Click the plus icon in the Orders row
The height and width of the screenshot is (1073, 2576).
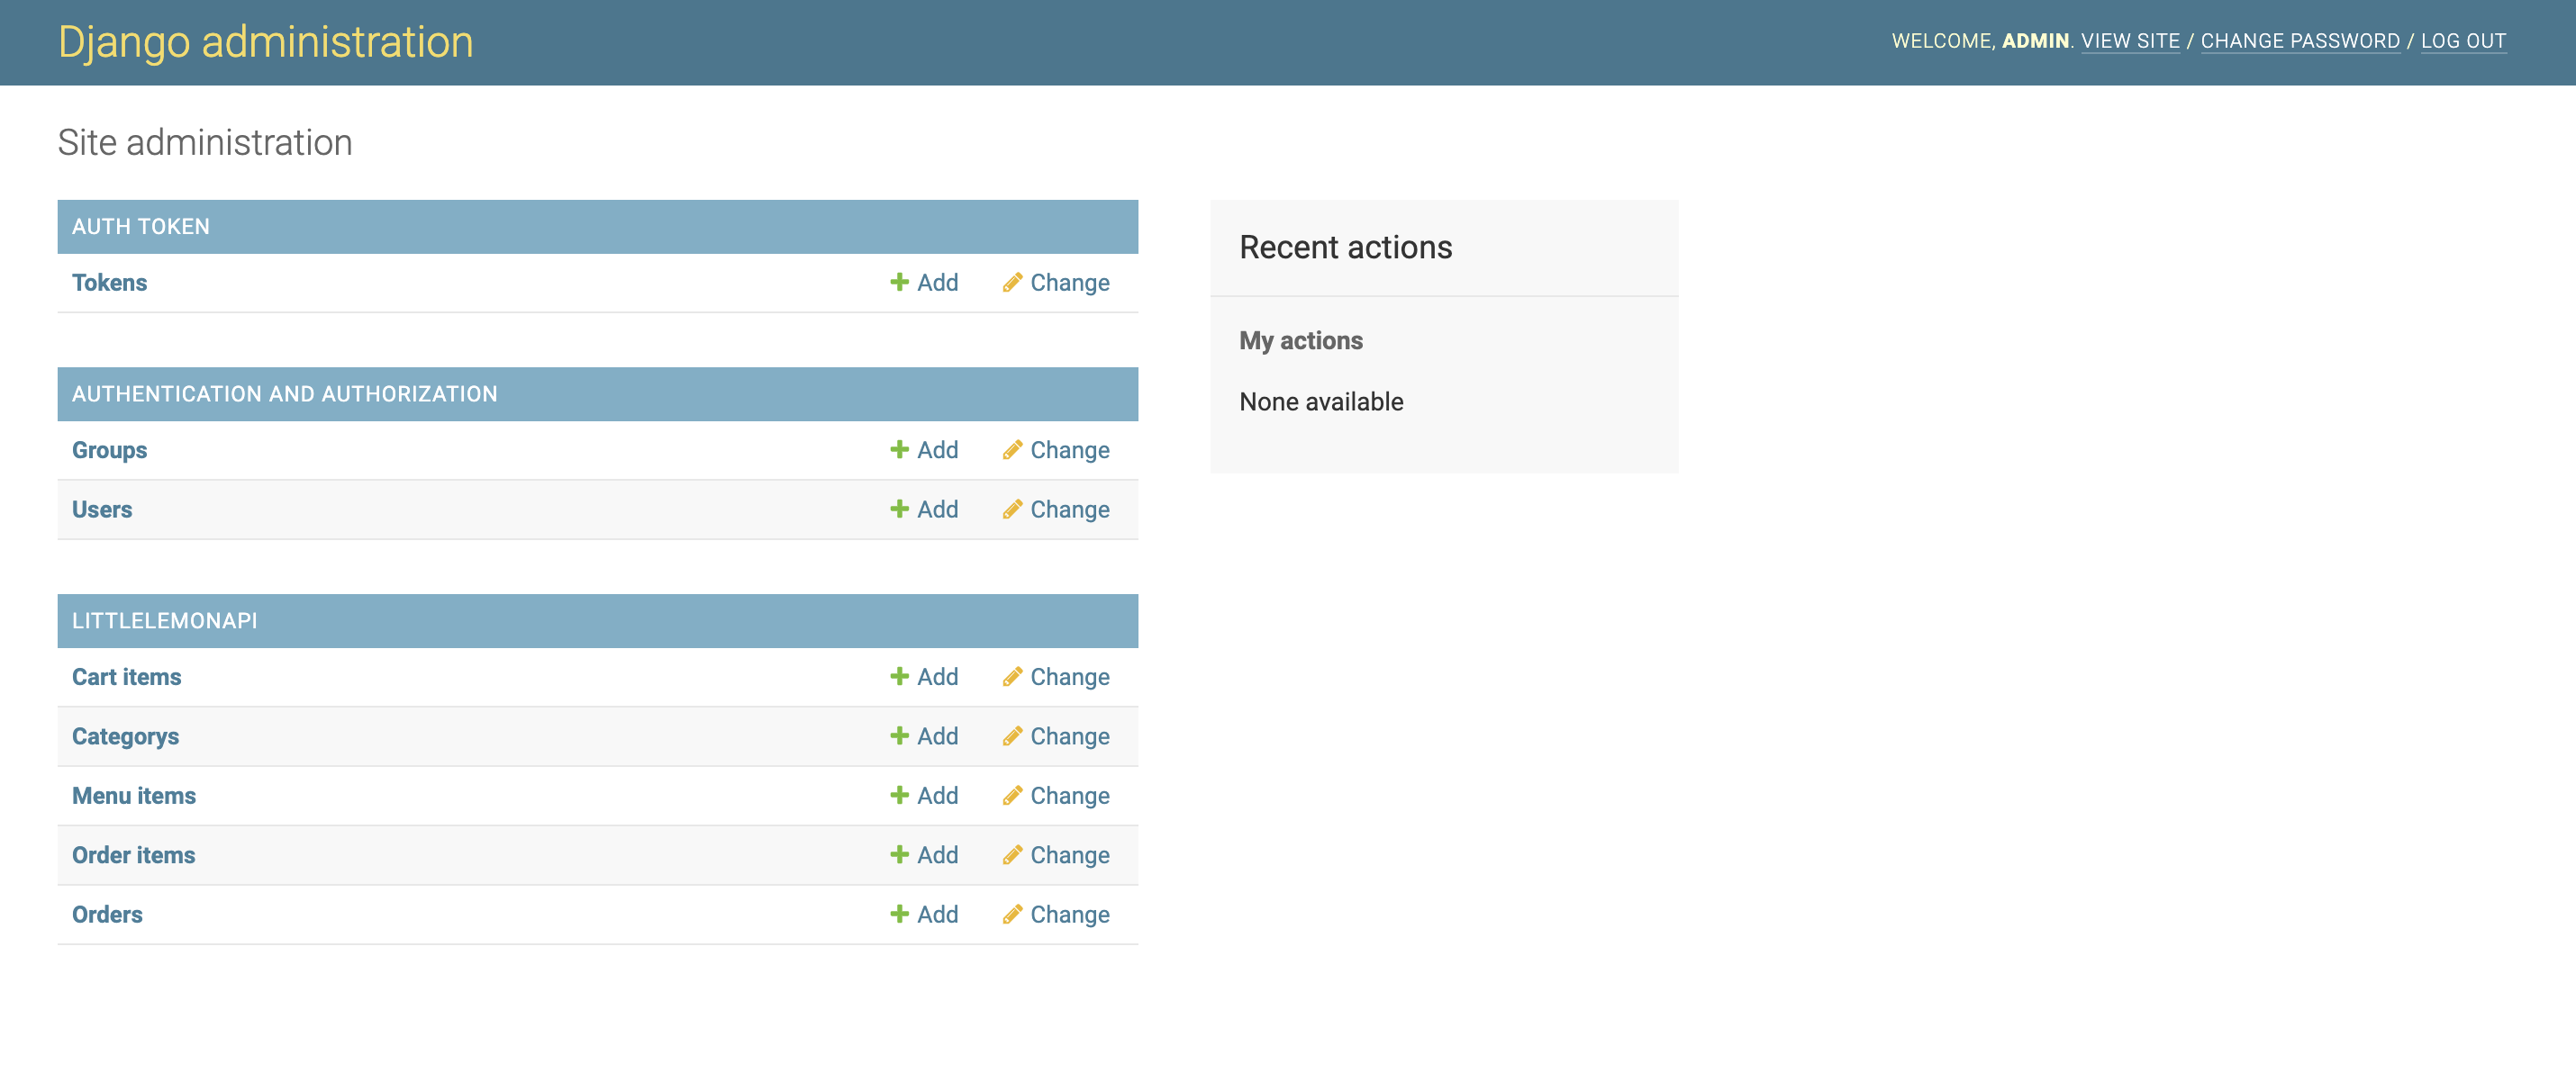[899, 915]
